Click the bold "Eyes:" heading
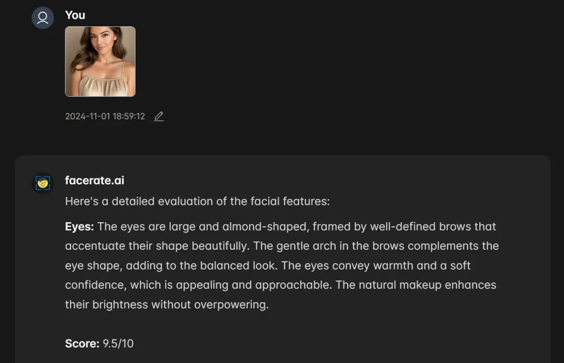Screen dimensions: 564x363 [x=79, y=227]
